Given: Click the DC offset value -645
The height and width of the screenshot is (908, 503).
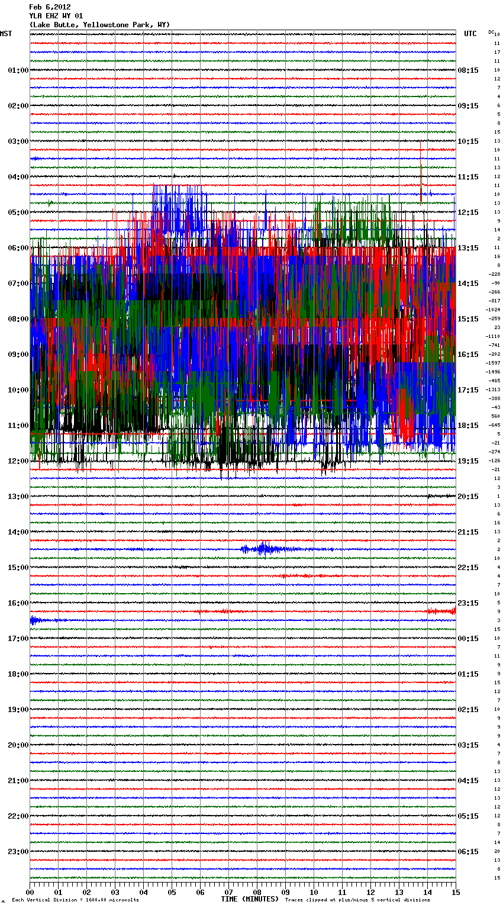Looking at the screenshot, I should 494,425.
